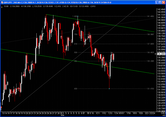This screenshot has height=117, width=166.
Task: Click the 141.4950 retracement price label
Action: [x=150, y=16]
